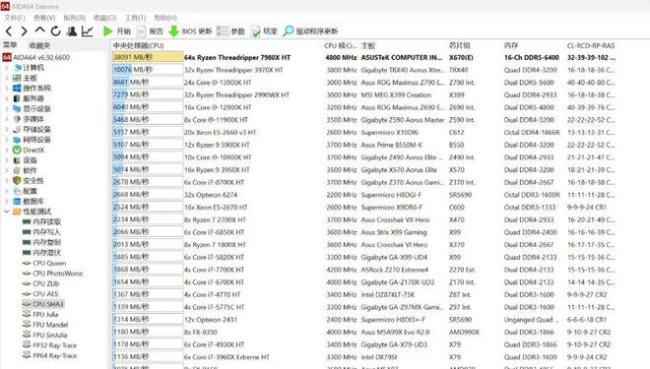Refresh the view with the circular arrow icon
This screenshot has height=369, width=650.
55,31
